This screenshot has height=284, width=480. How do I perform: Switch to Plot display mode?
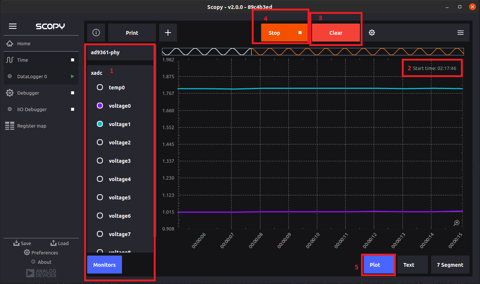379,265
